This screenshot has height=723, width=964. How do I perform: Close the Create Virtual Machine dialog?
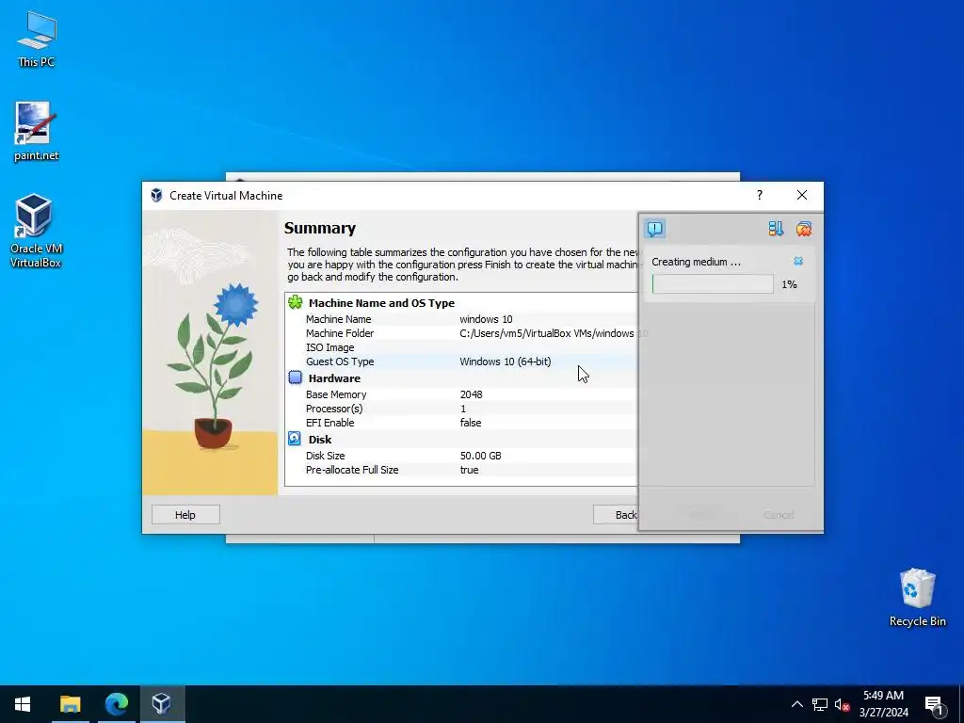tap(802, 195)
